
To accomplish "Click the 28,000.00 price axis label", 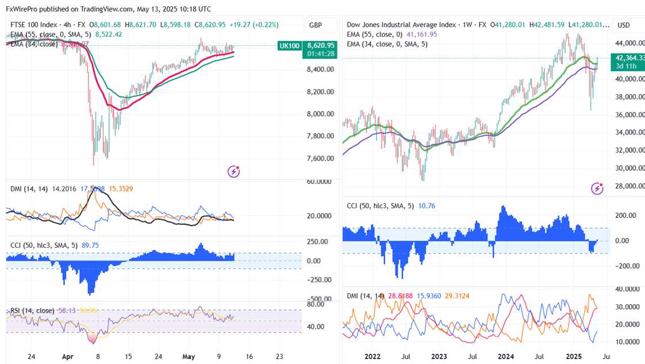I will [x=630, y=186].
